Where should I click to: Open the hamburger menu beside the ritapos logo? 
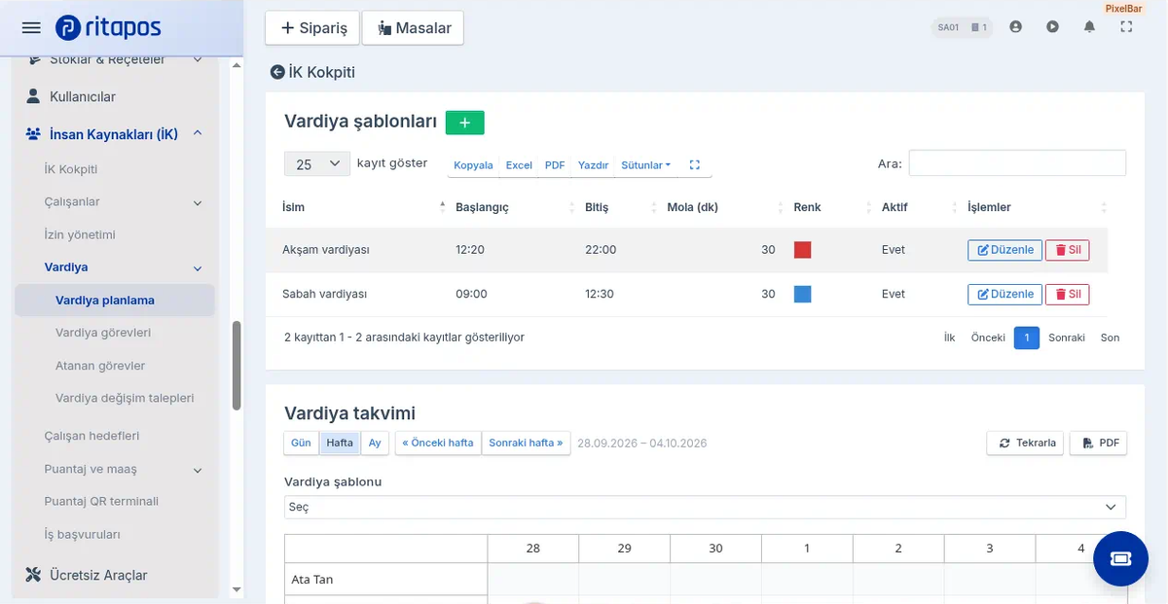[x=31, y=28]
